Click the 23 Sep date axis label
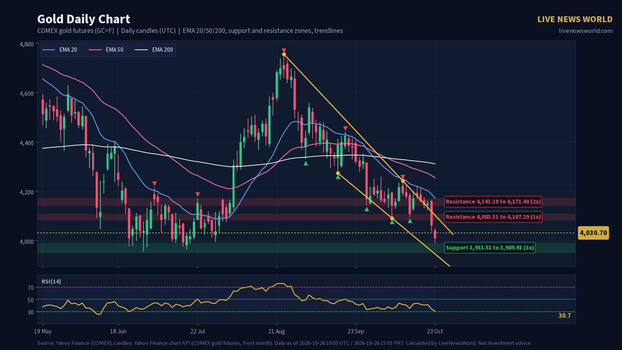Image resolution: width=622 pixels, height=350 pixels. pos(356,331)
